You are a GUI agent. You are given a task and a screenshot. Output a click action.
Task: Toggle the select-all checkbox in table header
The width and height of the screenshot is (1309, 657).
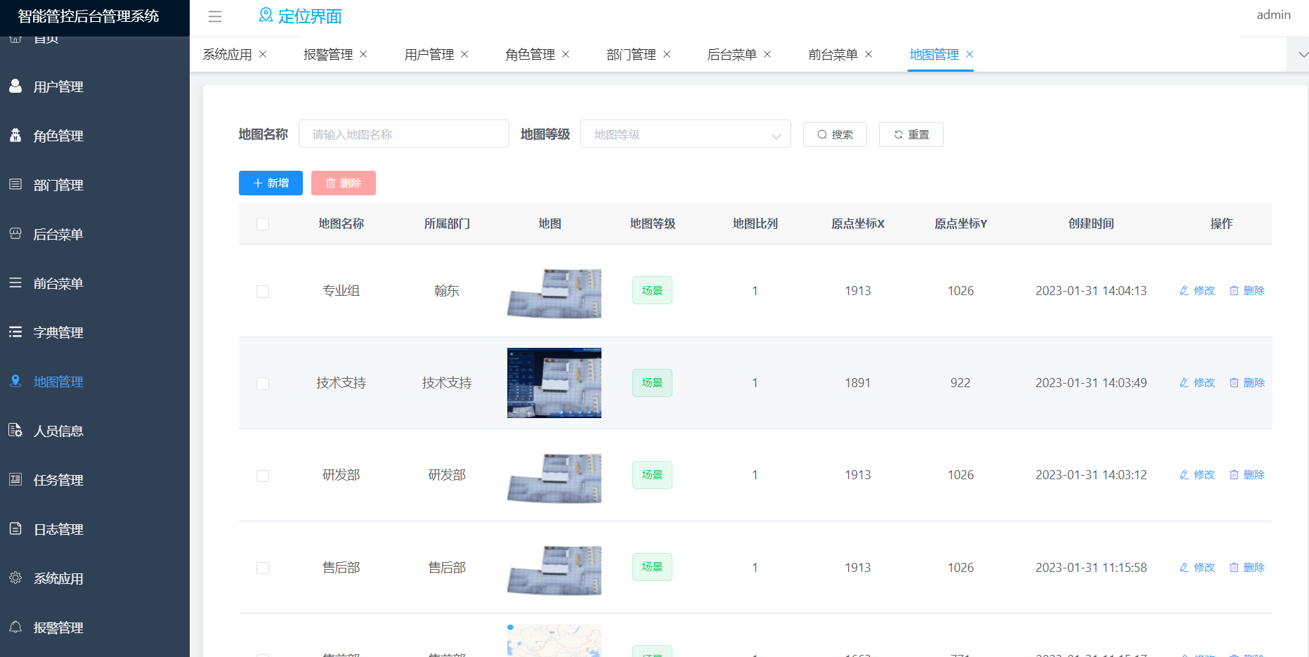tap(263, 224)
